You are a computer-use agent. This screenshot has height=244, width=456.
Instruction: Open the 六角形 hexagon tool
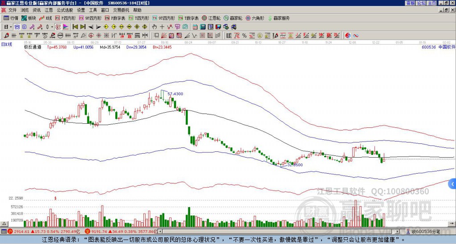pos(255,18)
